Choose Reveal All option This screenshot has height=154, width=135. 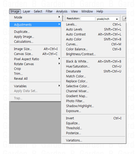click(35, 79)
